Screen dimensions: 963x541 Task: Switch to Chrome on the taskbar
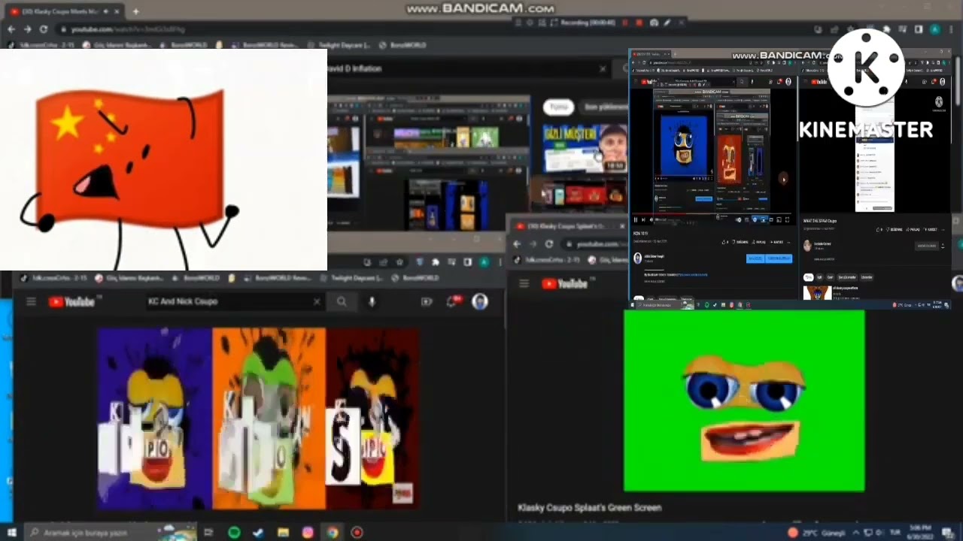coord(333,533)
